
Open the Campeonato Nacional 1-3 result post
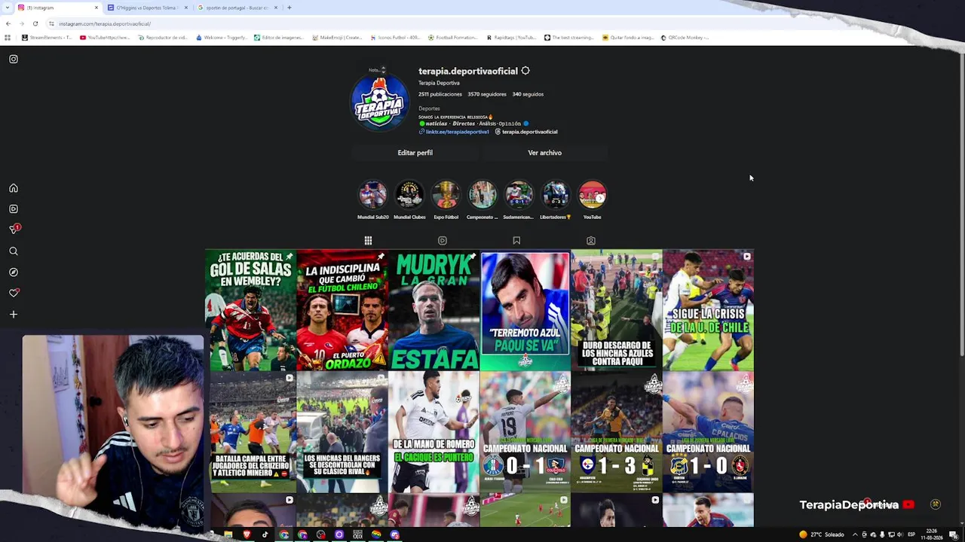617,432
